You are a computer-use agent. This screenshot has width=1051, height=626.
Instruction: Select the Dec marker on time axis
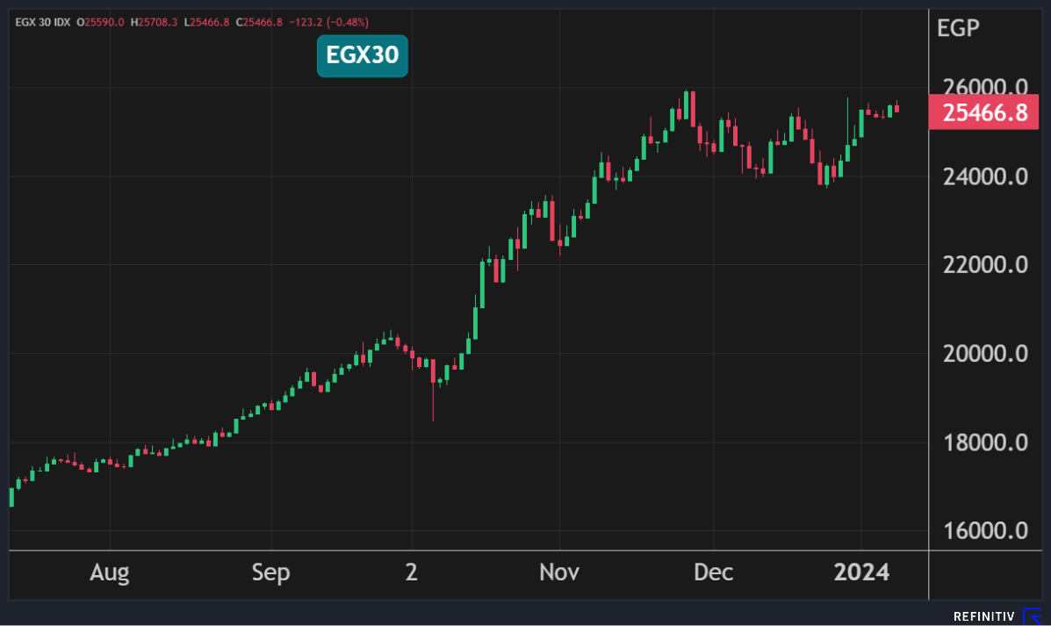pyautogui.click(x=714, y=573)
